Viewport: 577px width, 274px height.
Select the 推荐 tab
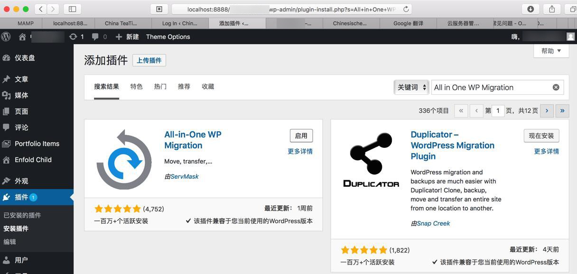(x=184, y=87)
